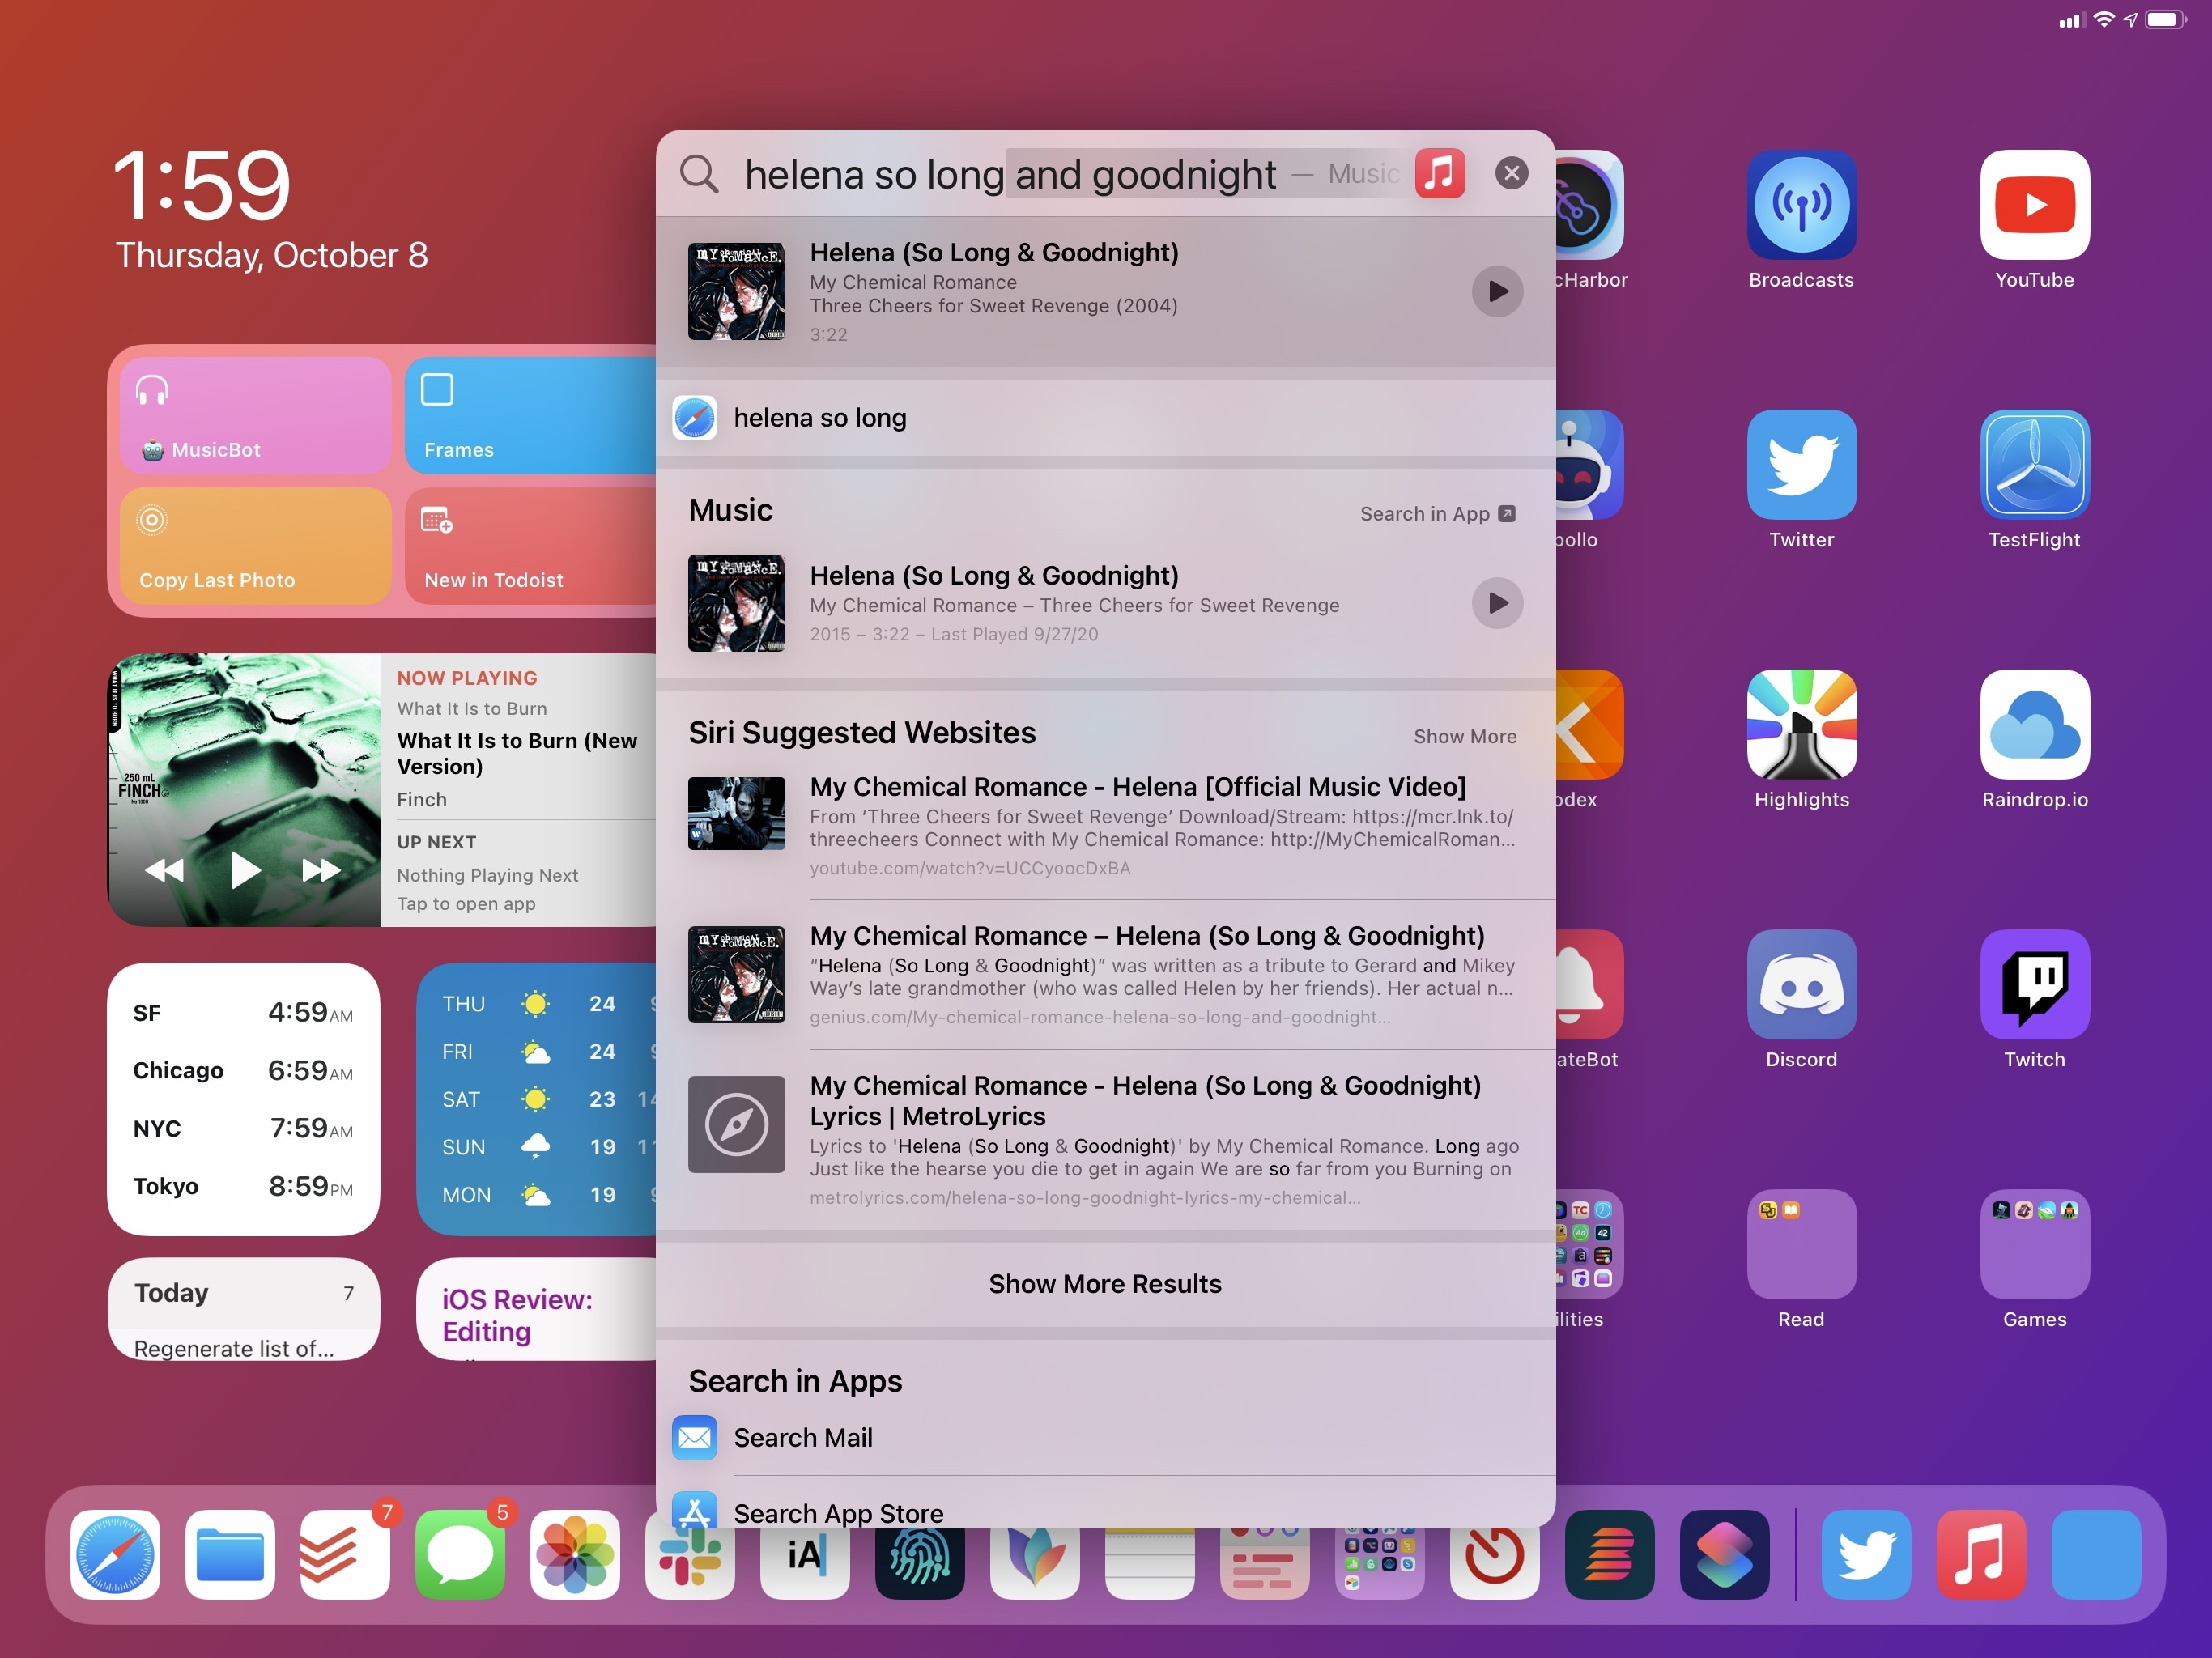Open the Twitch app
The height and width of the screenshot is (1658, 2212).
[2034, 985]
